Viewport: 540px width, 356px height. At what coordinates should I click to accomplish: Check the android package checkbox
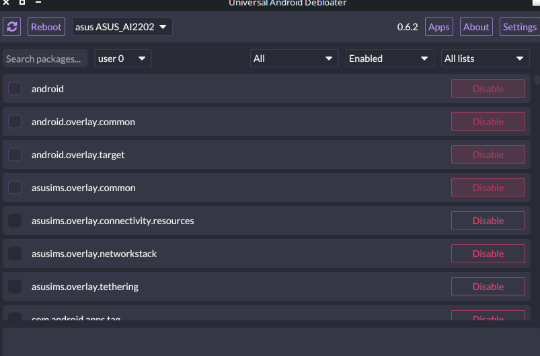pos(15,89)
